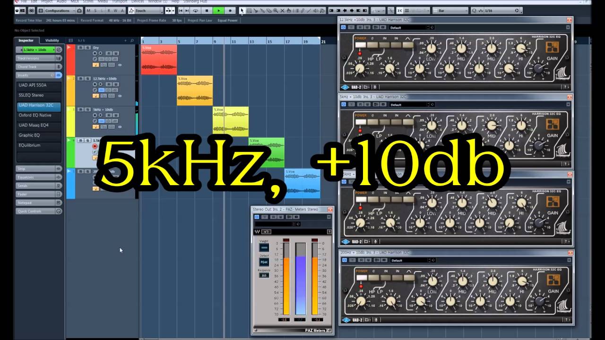Image resolution: width=605 pixels, height=340 pixels.
Task: Switch to the Inspector tab
Action: pyautogui.click(x=26, y=41)
